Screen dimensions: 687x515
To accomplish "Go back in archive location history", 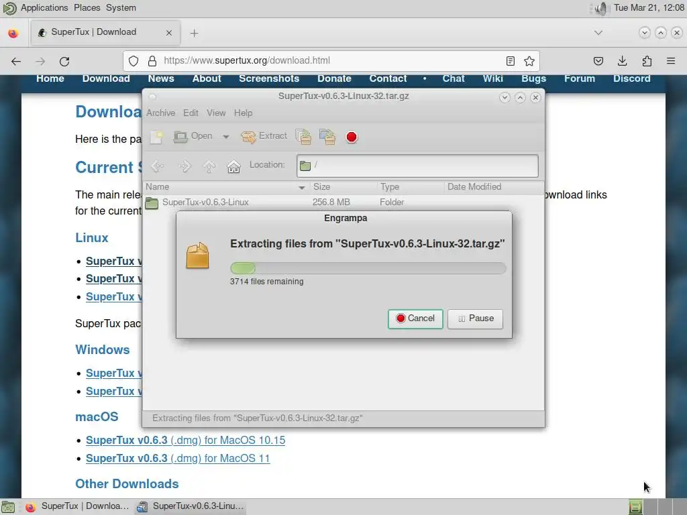I will point(158,166).
